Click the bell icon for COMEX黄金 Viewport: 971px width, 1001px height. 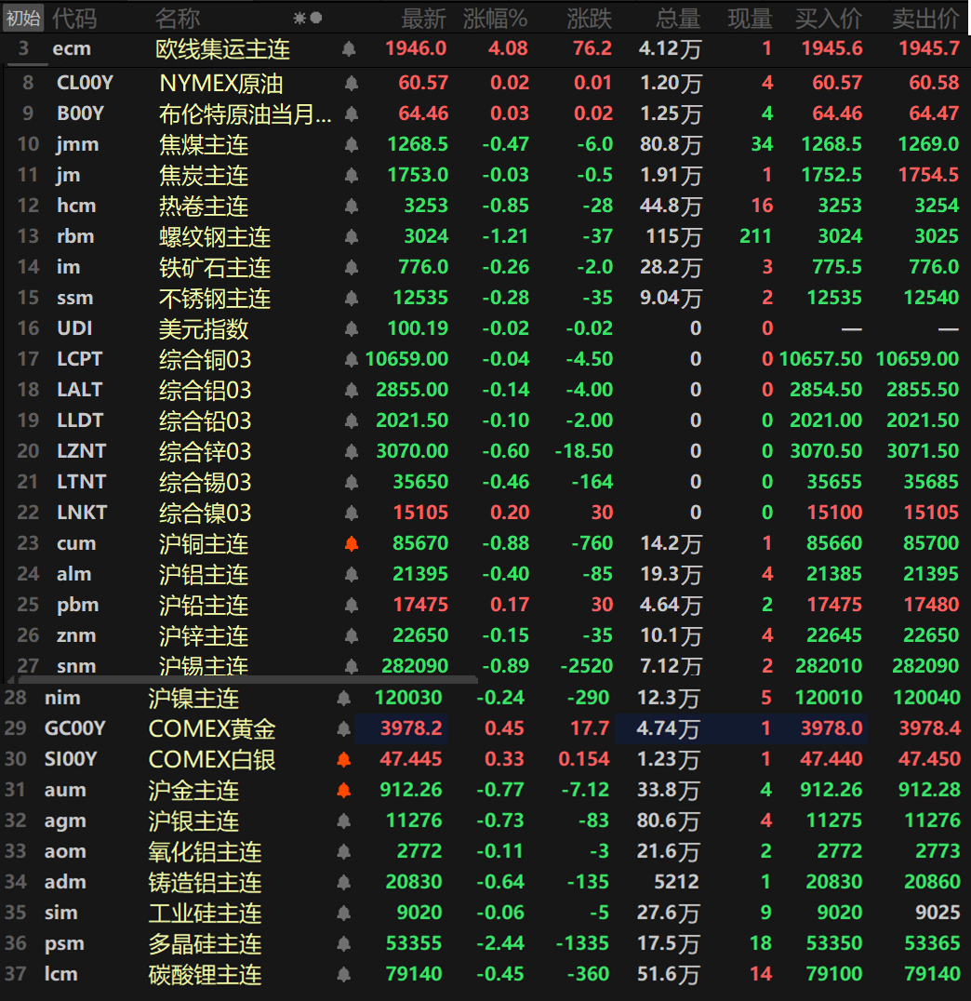344,728
